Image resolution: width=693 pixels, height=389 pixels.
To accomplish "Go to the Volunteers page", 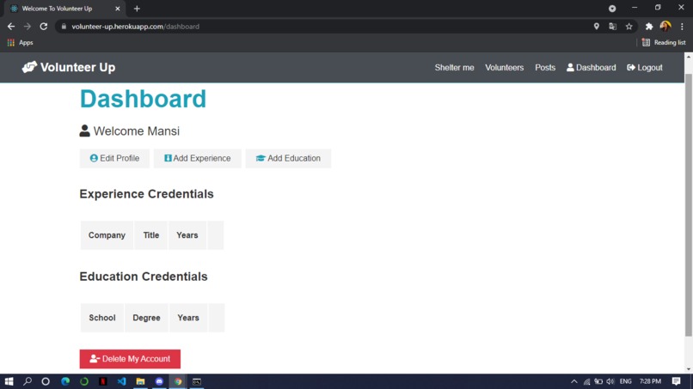I will pyautogui.click(x=505, y=68).
